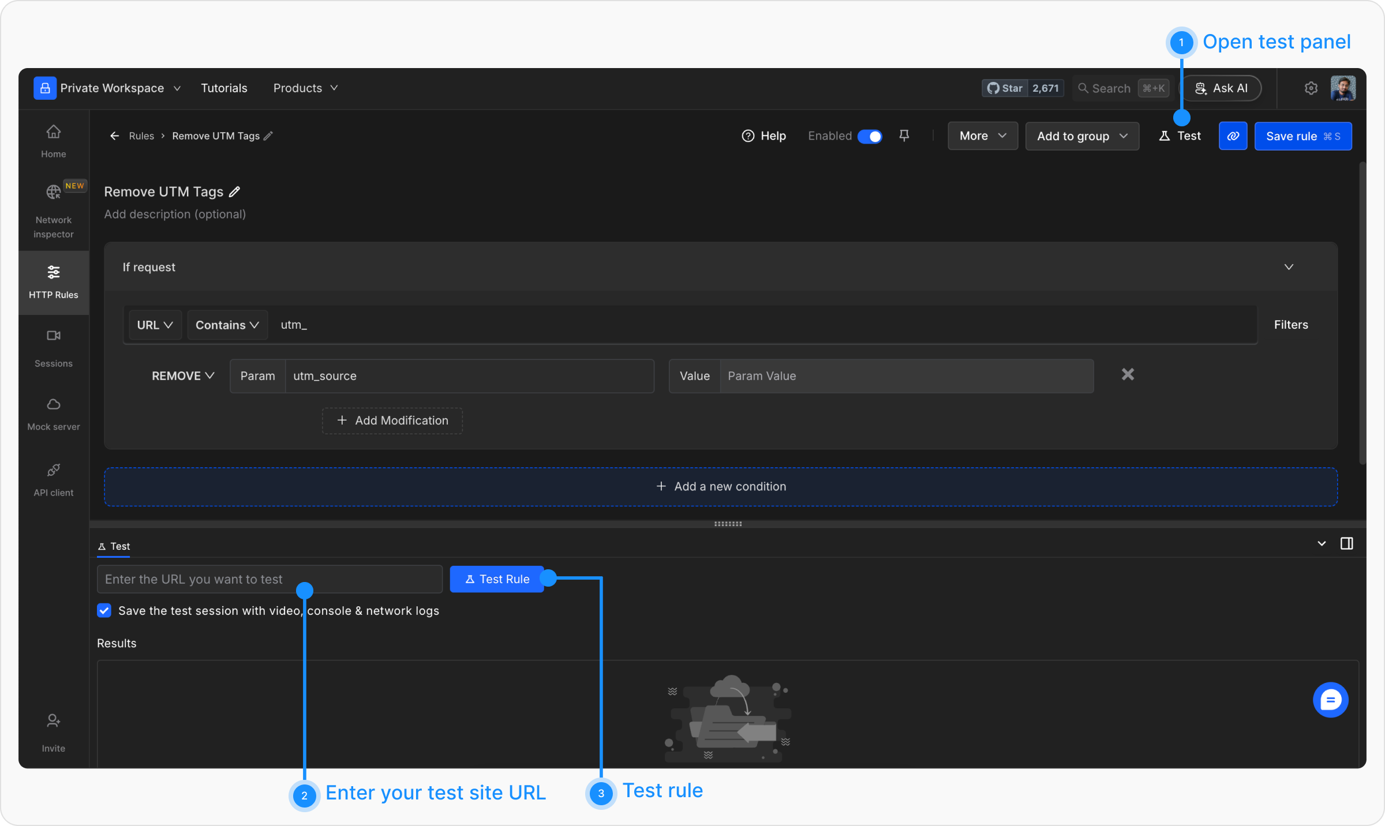This screenshot has width=1385, height=826.
Task: Open the settings gear icon
Action: coord(1311,88)
